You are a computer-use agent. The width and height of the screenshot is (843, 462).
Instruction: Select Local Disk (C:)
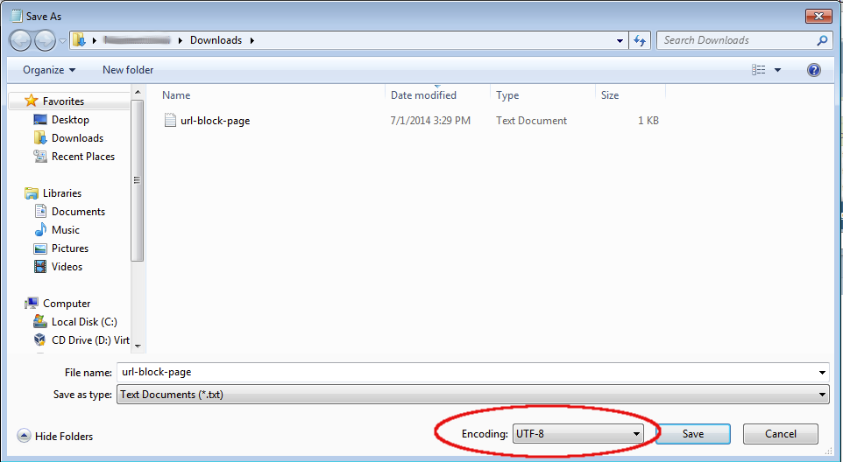click(84, 322)
